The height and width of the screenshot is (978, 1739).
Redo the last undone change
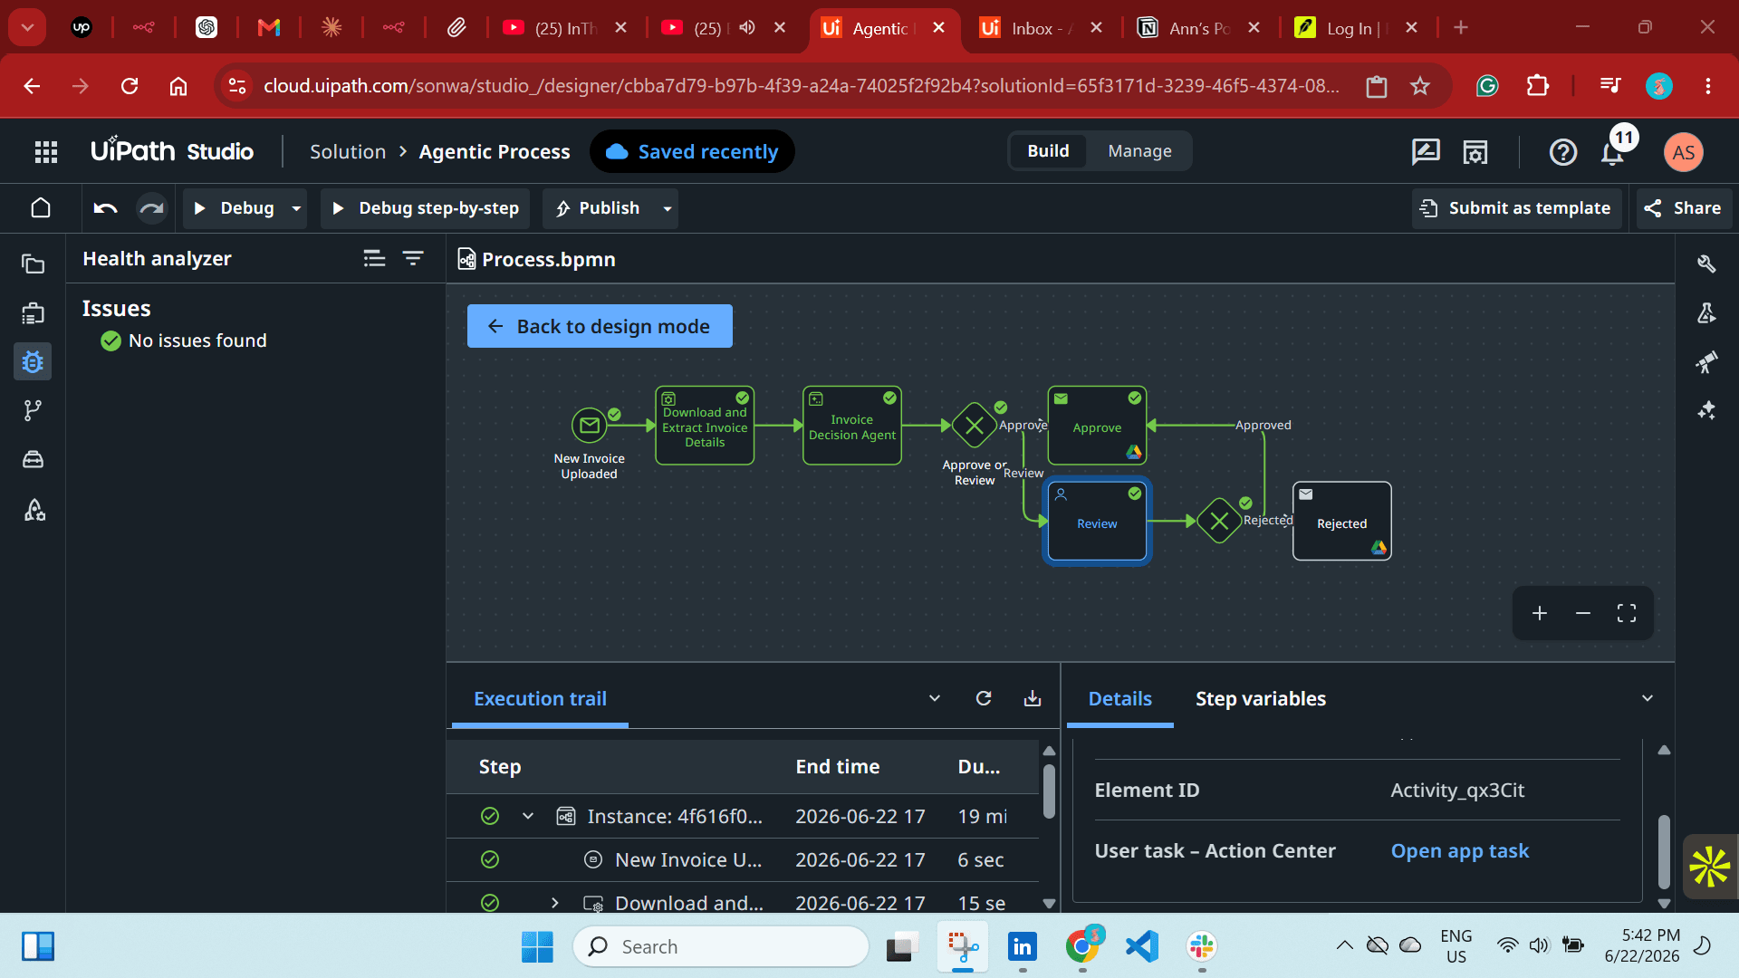click(x=151, y=208)
